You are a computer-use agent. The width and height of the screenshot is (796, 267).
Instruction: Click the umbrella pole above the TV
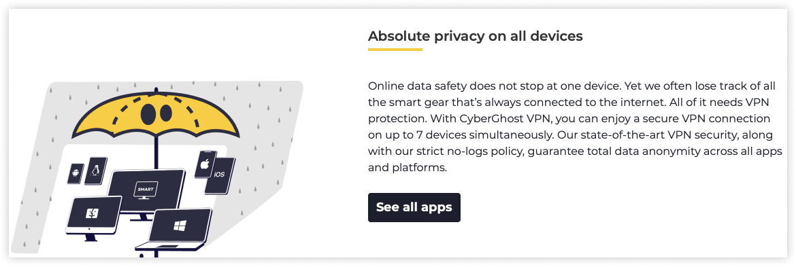(156, 152)
